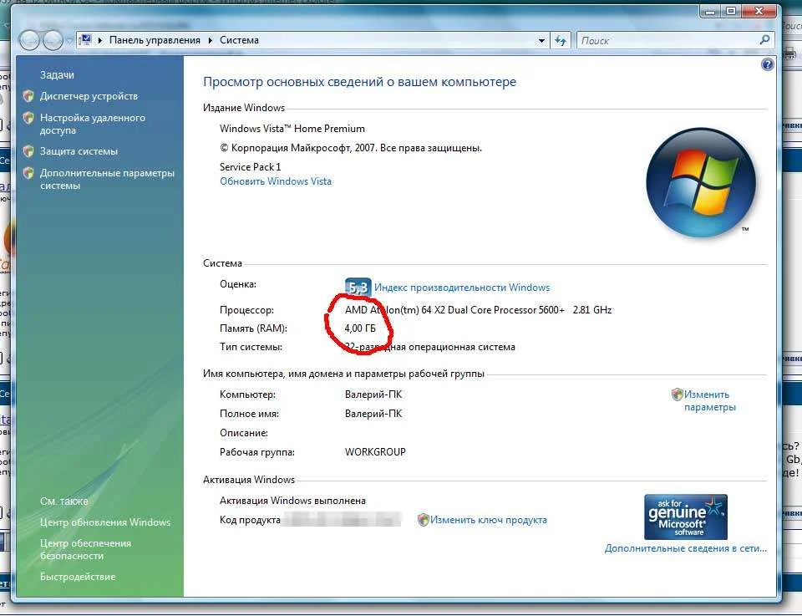Open Диспетчер устройств link
The image size is (802, 616).
point(89,96)
